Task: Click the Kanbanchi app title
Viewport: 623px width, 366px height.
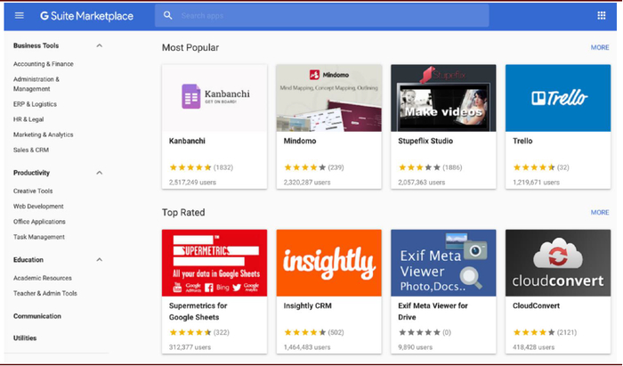Action: pyautogui.click(x=187, y=141)
